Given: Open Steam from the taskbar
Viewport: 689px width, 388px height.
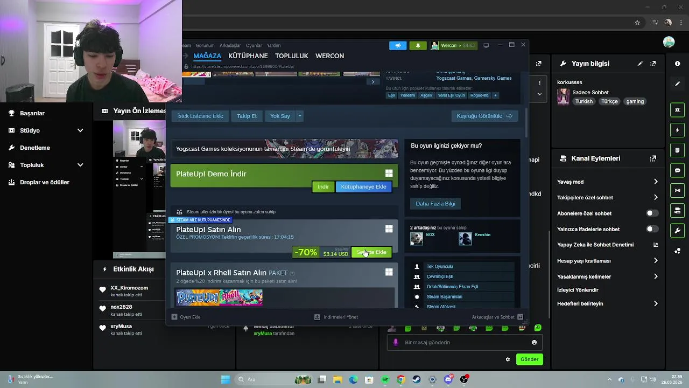Looking at the screenshot, I should (417, 379).
